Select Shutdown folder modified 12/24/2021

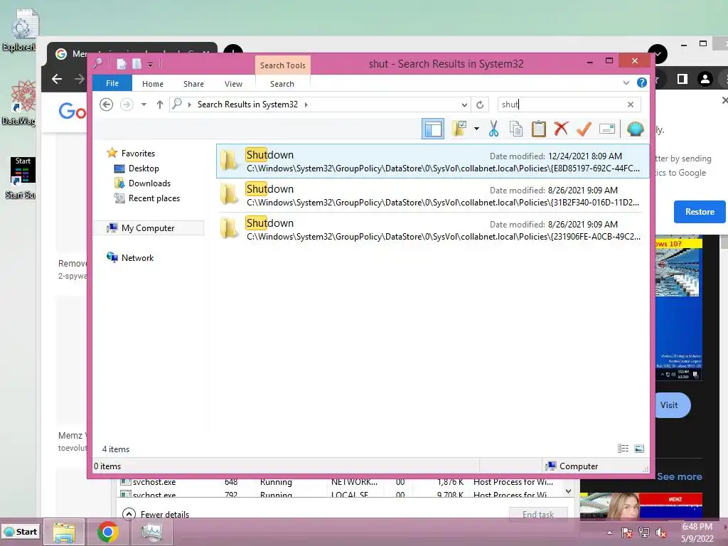(432, 161)
